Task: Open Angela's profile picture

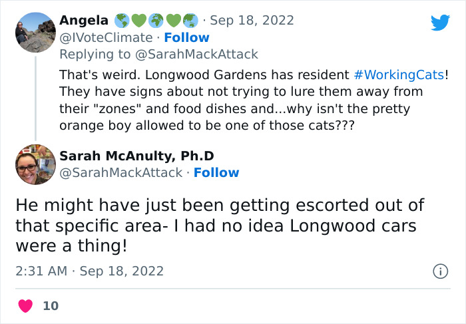Action: click(35, 33)
